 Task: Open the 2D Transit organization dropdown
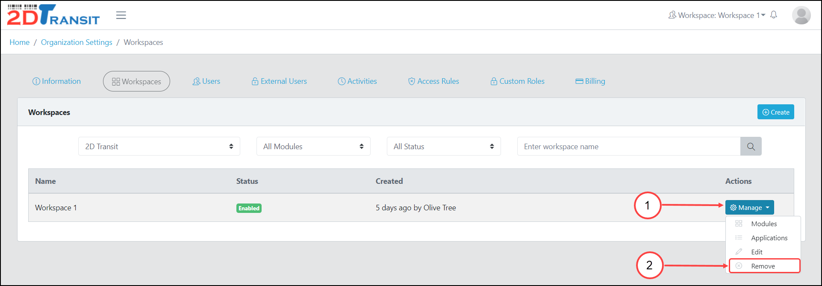(x=159, y=147)
